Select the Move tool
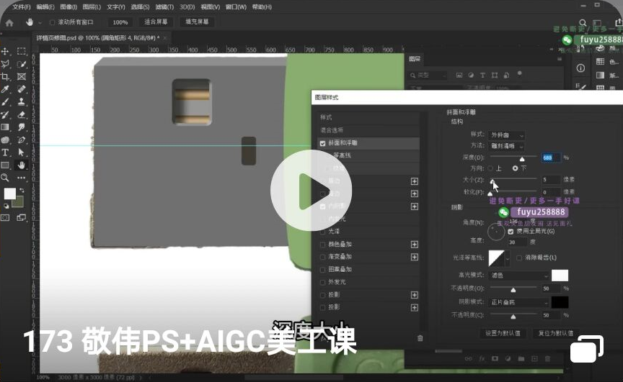 pyautogui.click(x=6, y=52)
